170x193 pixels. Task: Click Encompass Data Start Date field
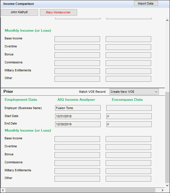pos(129,116)
